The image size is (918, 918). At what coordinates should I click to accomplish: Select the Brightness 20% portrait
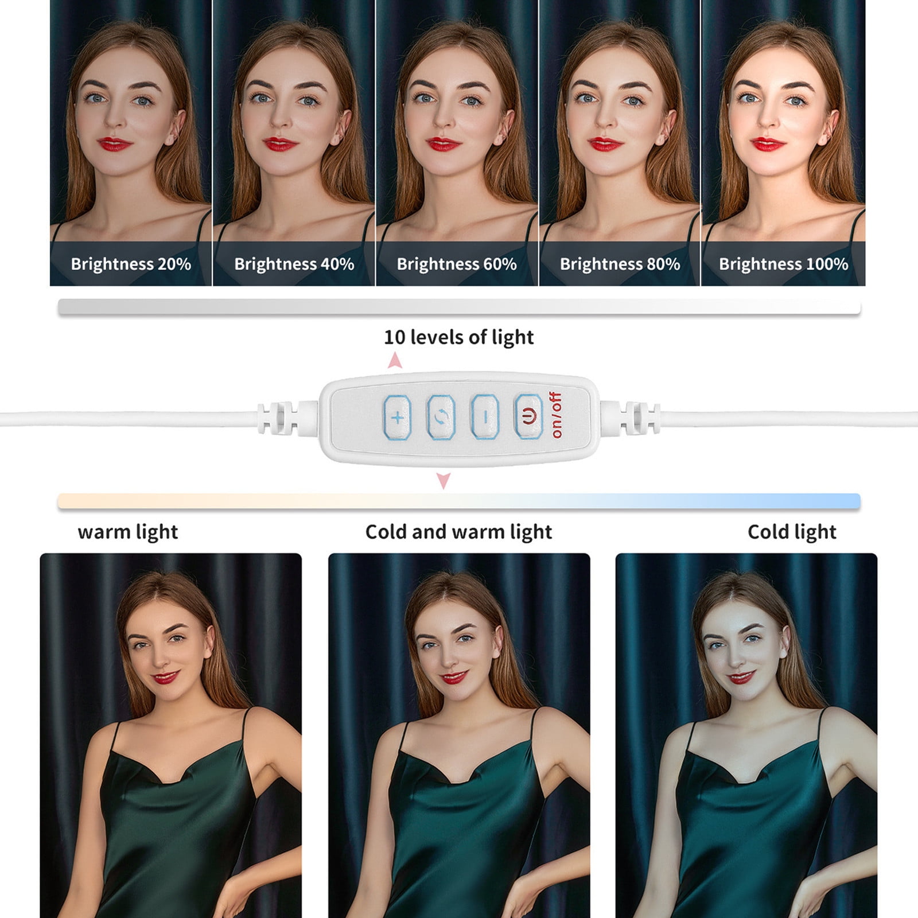pyautogui.click(x=131, y=143)
